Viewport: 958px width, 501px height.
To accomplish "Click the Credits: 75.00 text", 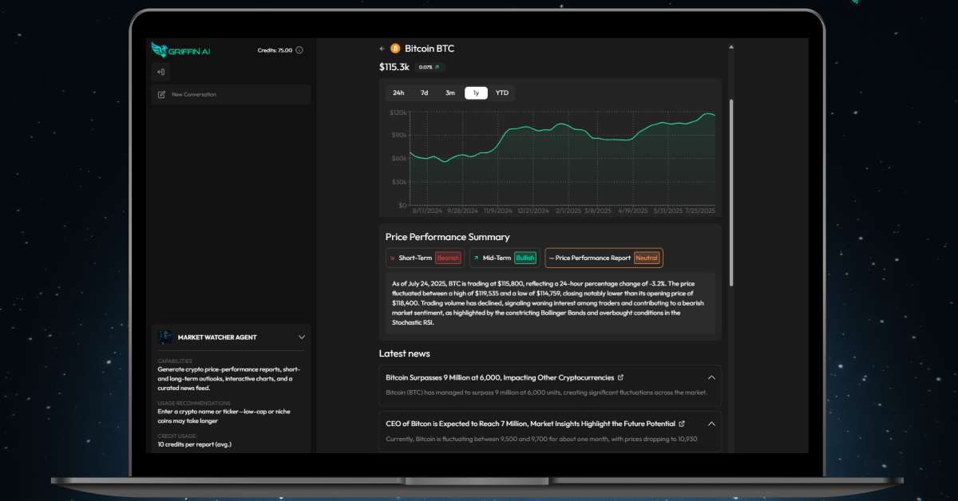I will [275, 50].
